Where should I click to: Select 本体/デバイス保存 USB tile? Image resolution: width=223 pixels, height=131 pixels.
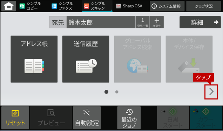pos(189,59)
